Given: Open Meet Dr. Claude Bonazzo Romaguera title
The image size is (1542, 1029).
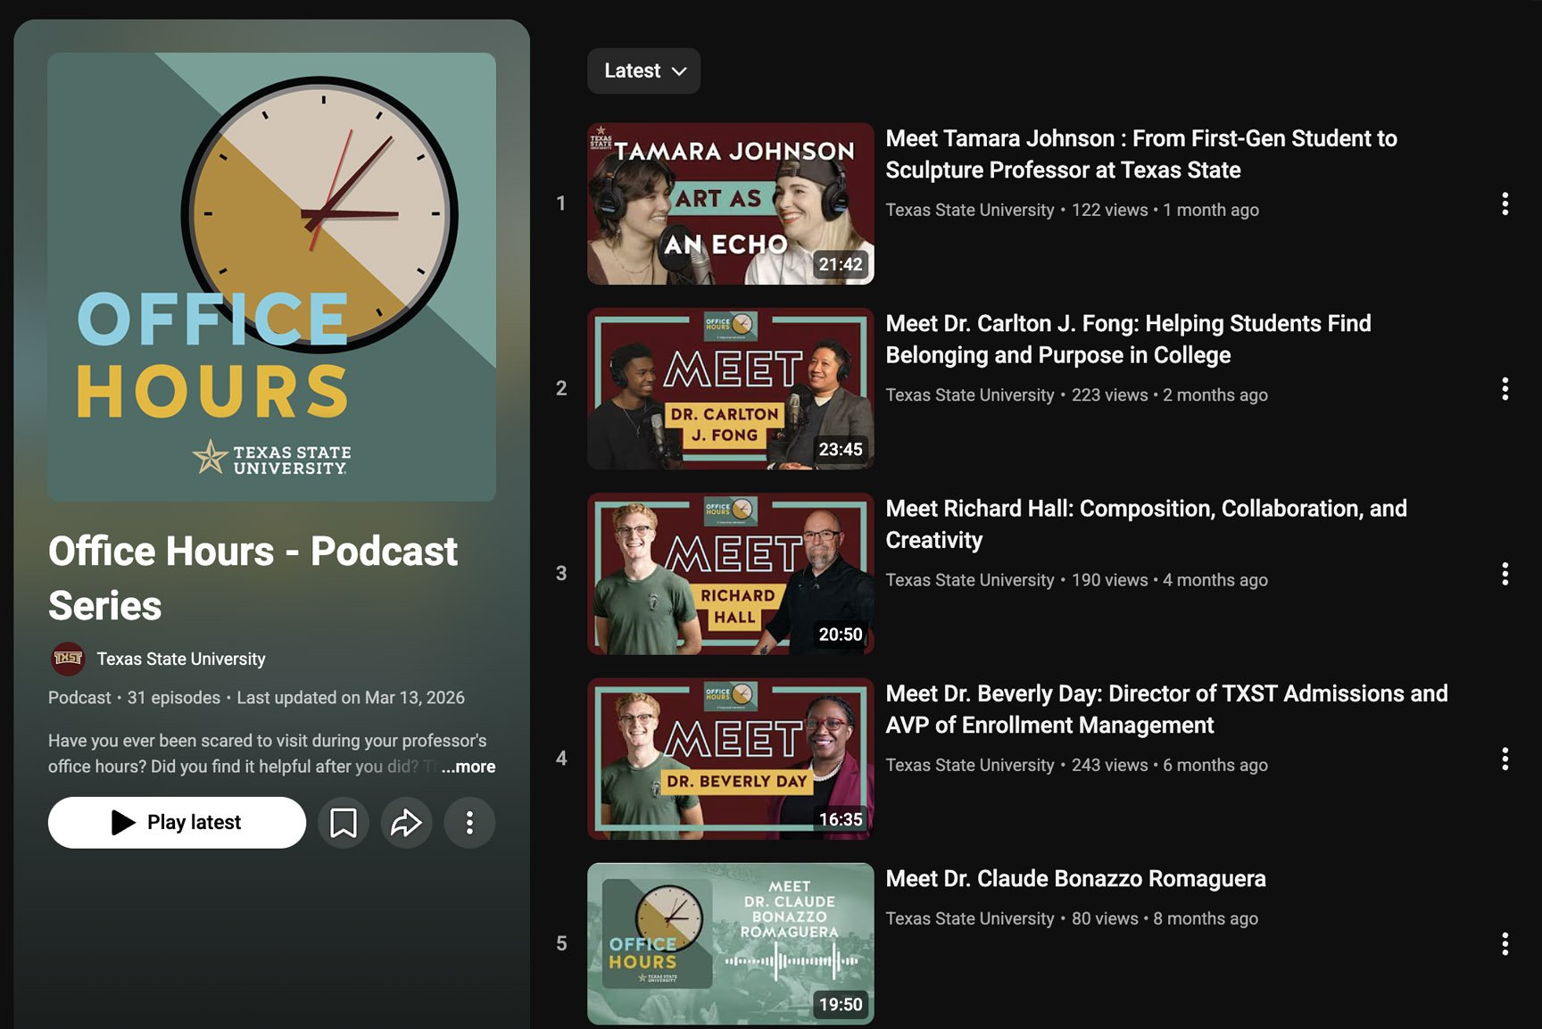Looking at the screenshot, I should (x=1075, y=878).
